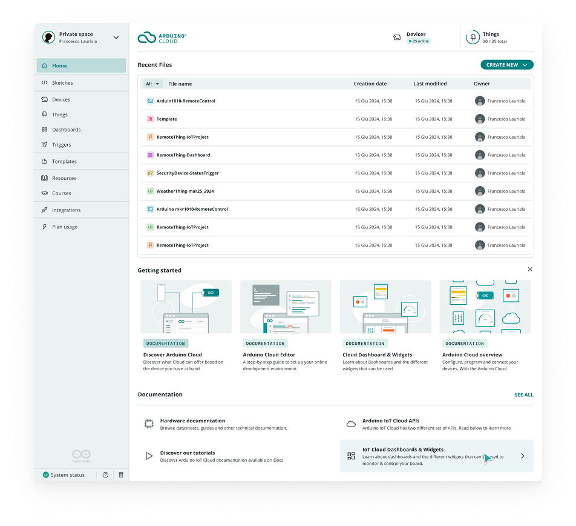This screenshot has width=576, height=526.
Task: Click the trigger icon beside SecurityDevice-StatusTrigger
Action: [x=150, y=173]
